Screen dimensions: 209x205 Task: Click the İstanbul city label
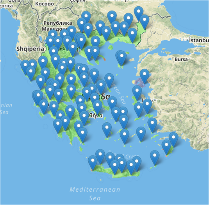point(198,40)
